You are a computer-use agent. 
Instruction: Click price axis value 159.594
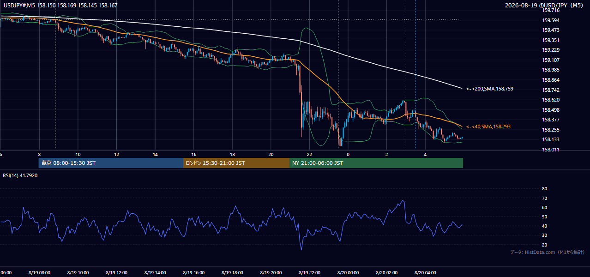[x=551, y=20]
